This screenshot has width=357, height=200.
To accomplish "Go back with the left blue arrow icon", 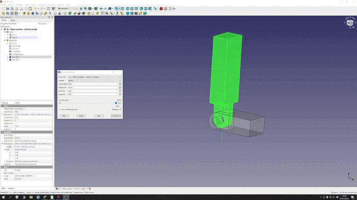I will tap(101, 9).
